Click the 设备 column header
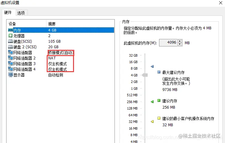This screenshot has width=225, height=143. click(x=27, y=24)
